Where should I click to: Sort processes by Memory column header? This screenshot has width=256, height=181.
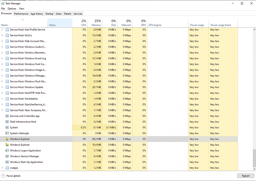click(x=95, y=23)
